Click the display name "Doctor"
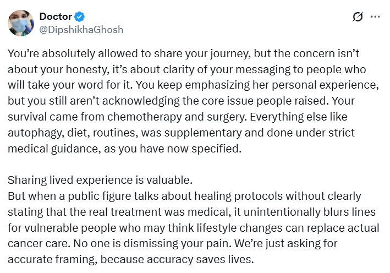Screen dimensions: 390x273 coord(55,17)
